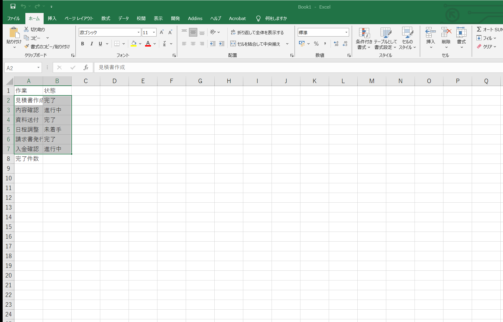503x322 pixels.
Task: Toggle Bold formatting
Action: 83,44
